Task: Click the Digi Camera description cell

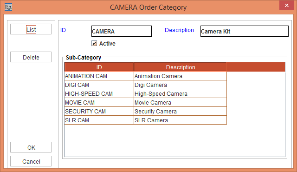Action: pyautogui.click(x=181, y=85)
